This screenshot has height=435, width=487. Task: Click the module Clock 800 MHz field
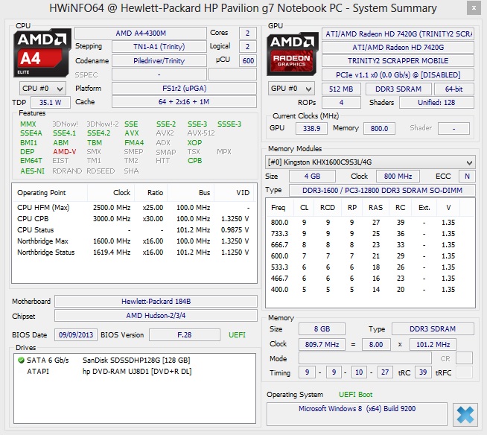tap(398, 177)
